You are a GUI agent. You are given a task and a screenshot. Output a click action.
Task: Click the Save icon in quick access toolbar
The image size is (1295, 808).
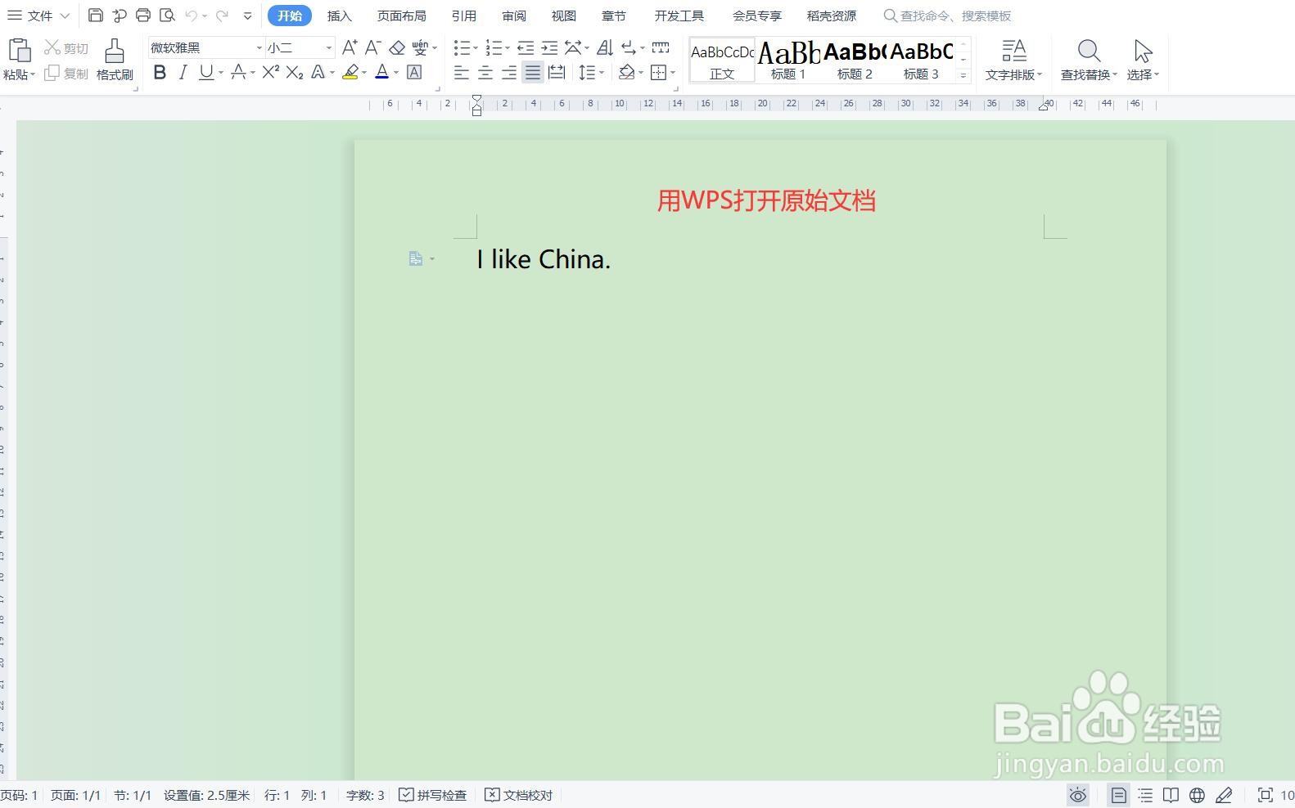tap(96, 16)
